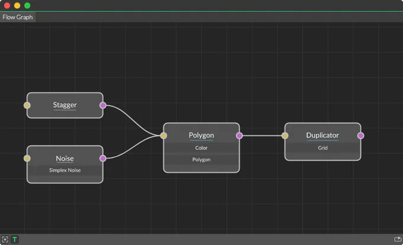The height and width of the screenshot is (245, 403).
Task: Click the Noise node's purple output port
Action: [103, 158]
